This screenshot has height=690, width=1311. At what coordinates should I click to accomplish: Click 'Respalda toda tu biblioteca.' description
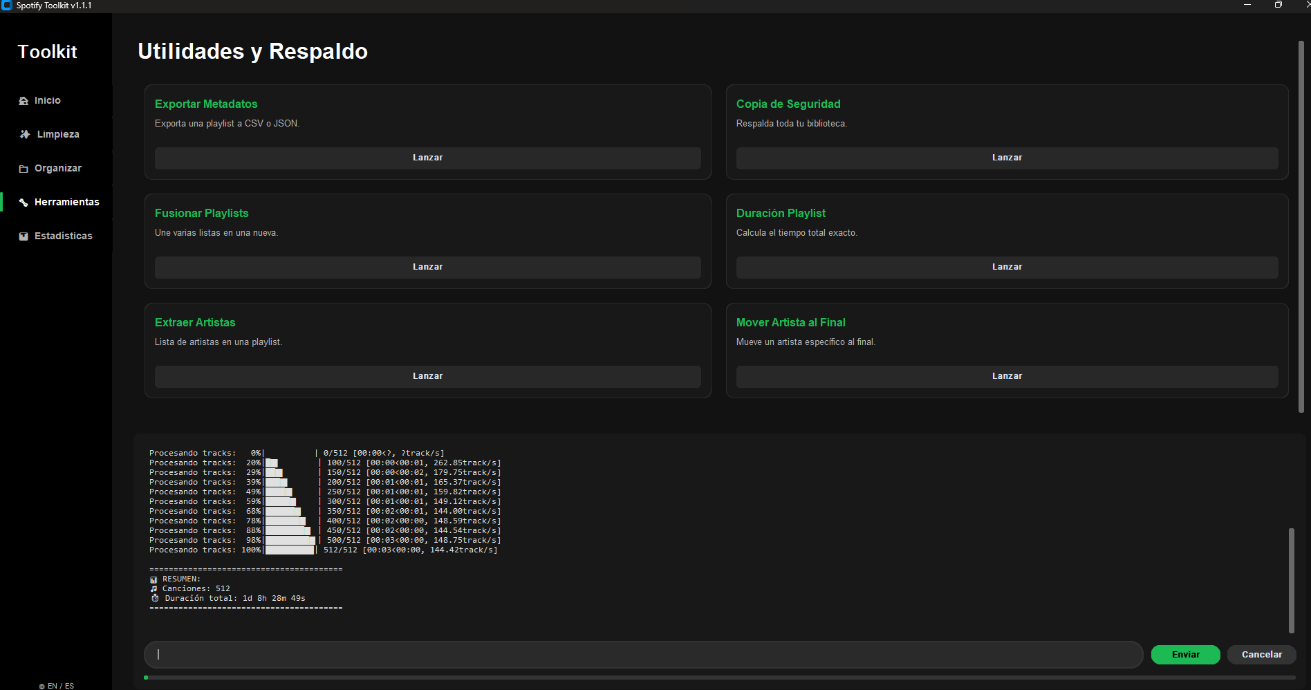click(791, 124)
